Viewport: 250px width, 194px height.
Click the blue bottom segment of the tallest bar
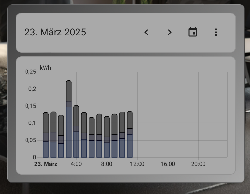[68, 132]
